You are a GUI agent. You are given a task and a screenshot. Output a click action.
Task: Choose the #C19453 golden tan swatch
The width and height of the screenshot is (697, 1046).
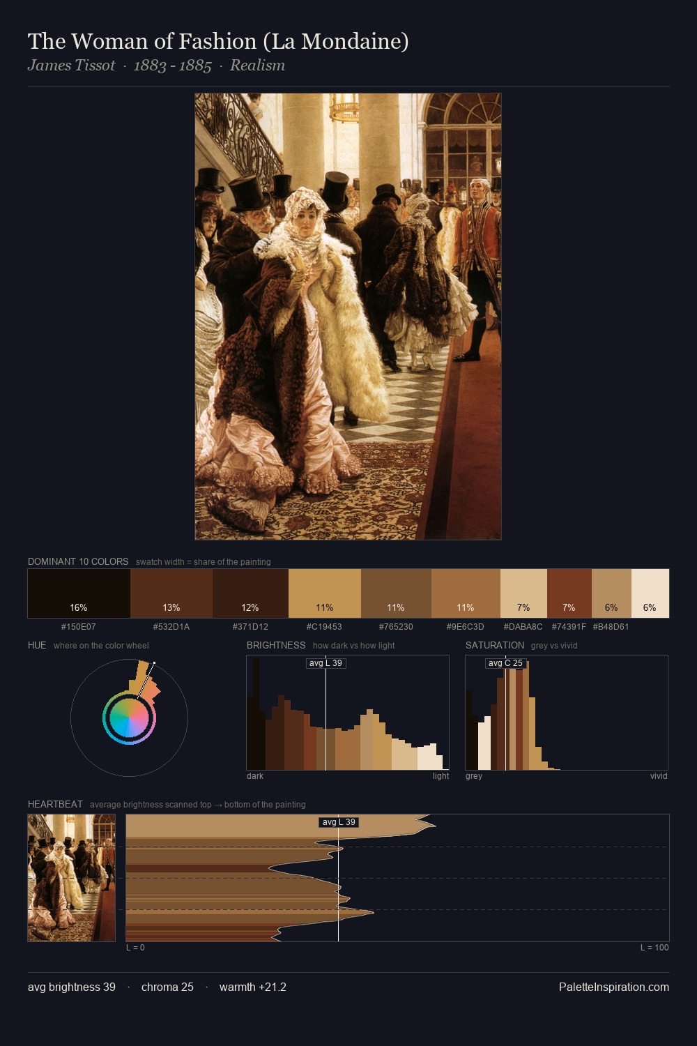[325, 593]
